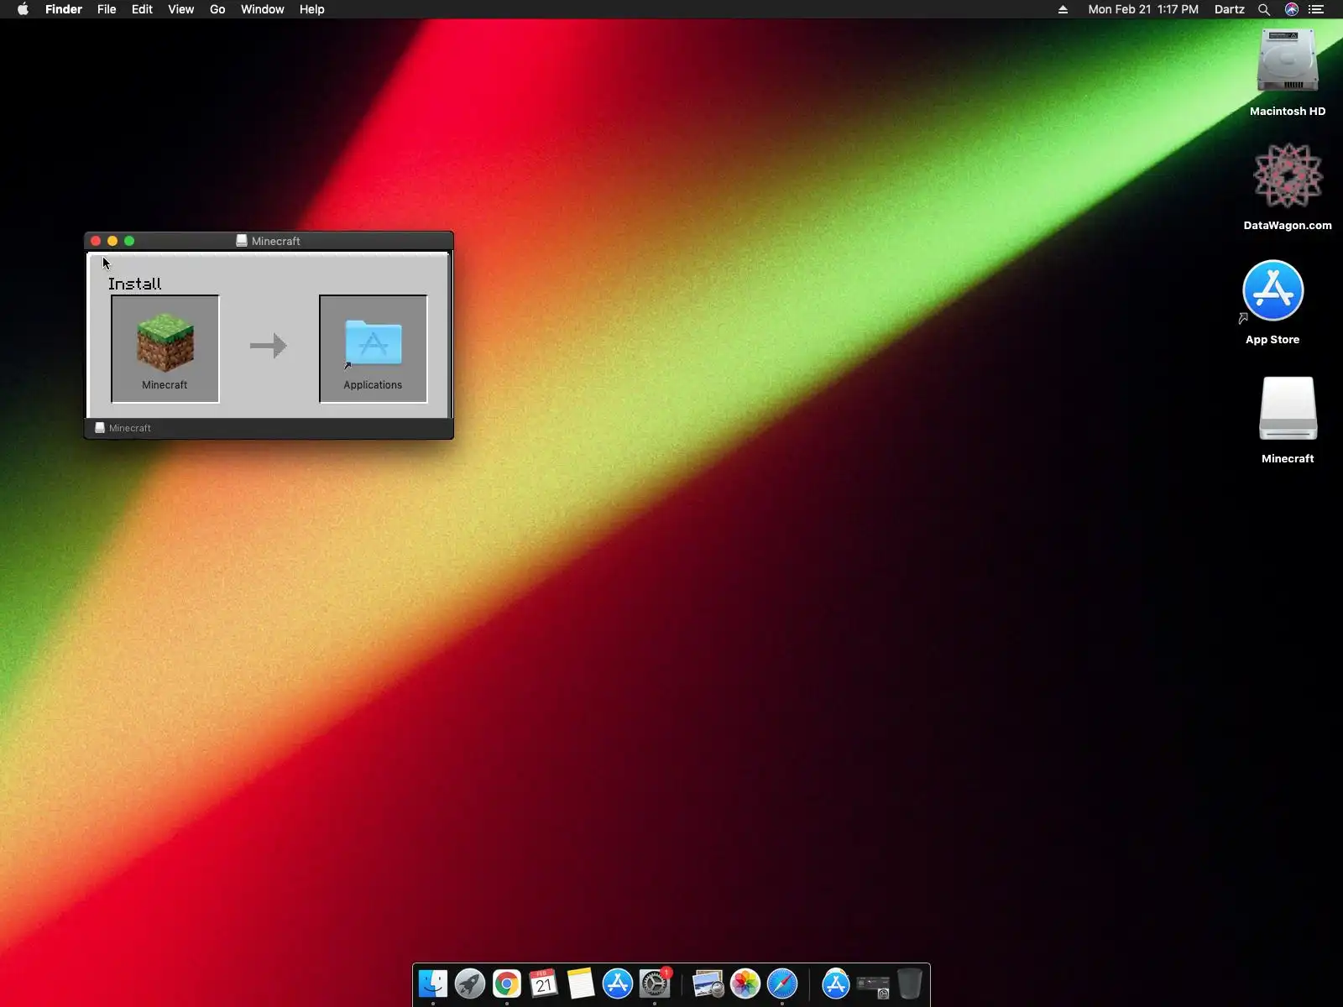Screen dimensions: 1343x1007
Task: Click the date and time in the menu bar
Action: pyautogui.click(x=1143, y=9)
